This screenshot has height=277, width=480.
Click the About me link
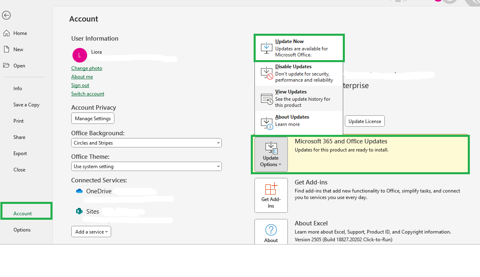82,77
